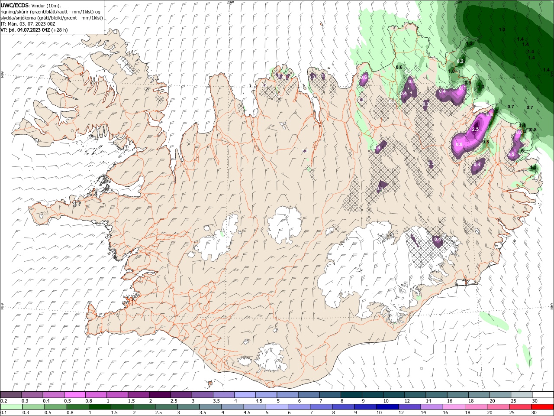554x416 pixels.
Task: Pick palest green rain swatch above 0.1
Action: [x=11, y=407]
